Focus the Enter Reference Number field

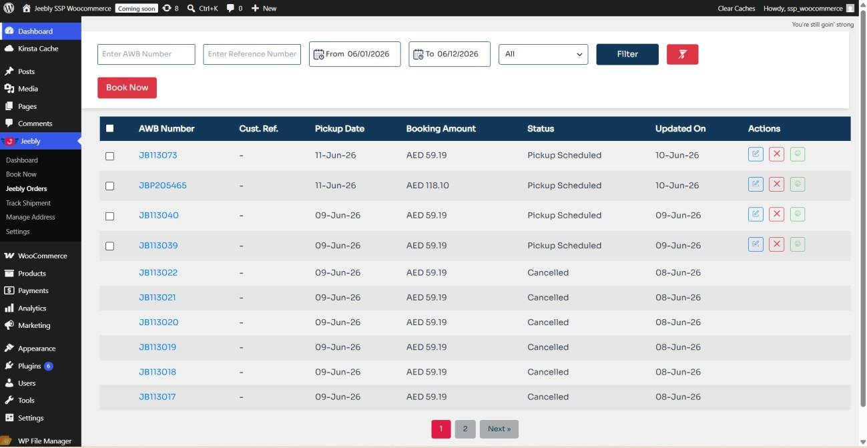click(x=252, y=54)
